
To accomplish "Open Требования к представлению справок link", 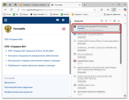I will tap(32, 66).
